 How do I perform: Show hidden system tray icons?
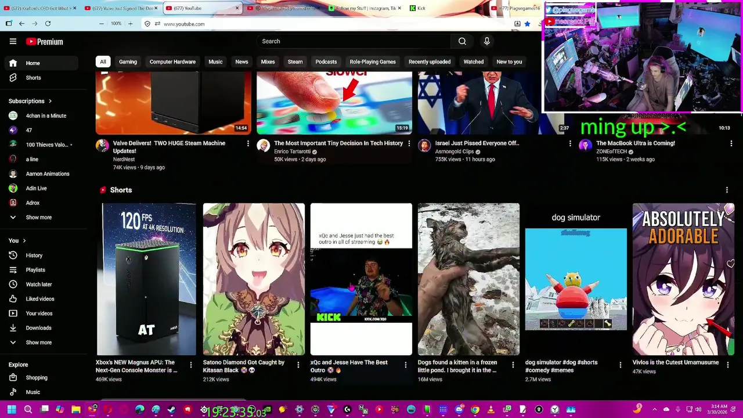point(654,409)
